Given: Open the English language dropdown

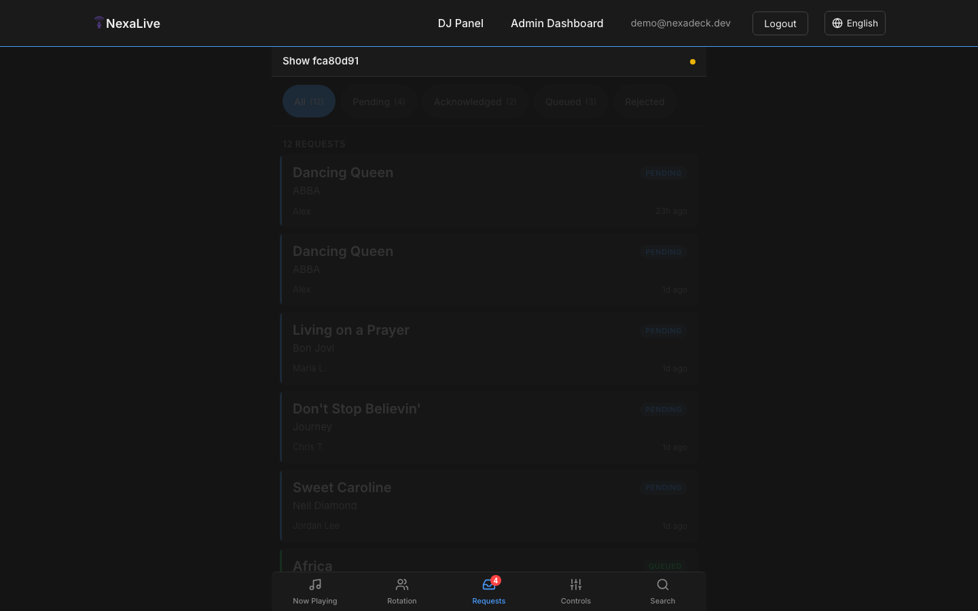Looking at the screenshot, I should pos(854,23).
